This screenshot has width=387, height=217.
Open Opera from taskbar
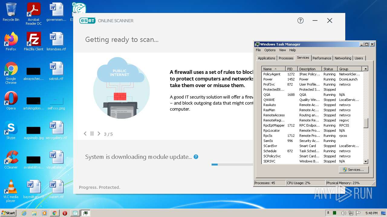pos(65,213)
